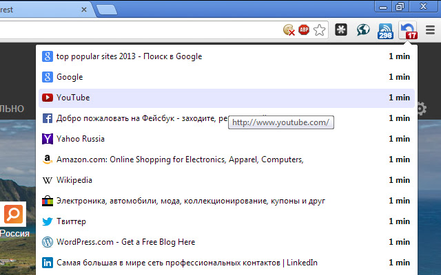Reopen the Amazon.com Online Shopping entry
The height and width of the screenshot is (275, 441).
click(227, 159)
